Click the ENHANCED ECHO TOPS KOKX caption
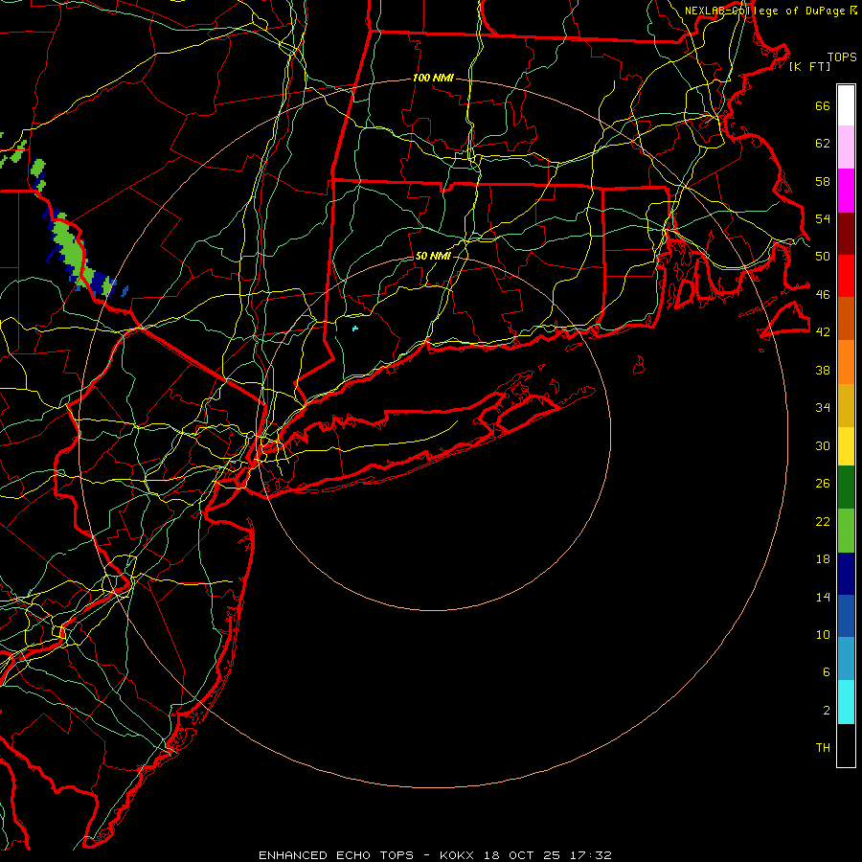 pyautogui.click(x=435, y=855)
